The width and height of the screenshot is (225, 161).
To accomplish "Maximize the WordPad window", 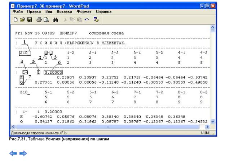I will [207, 6].
